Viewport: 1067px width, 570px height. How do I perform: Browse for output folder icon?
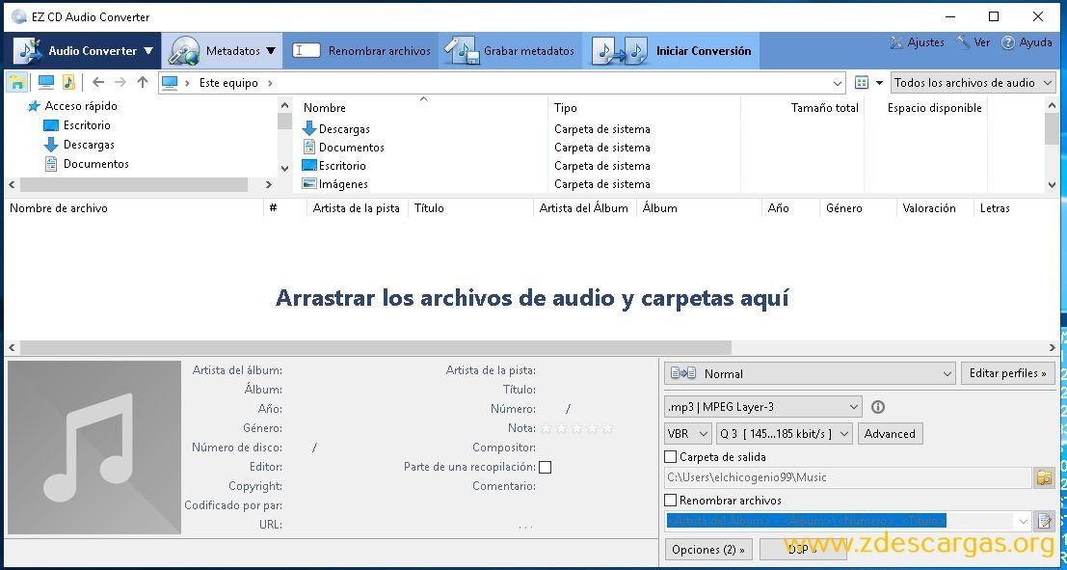pos(1045,477)
